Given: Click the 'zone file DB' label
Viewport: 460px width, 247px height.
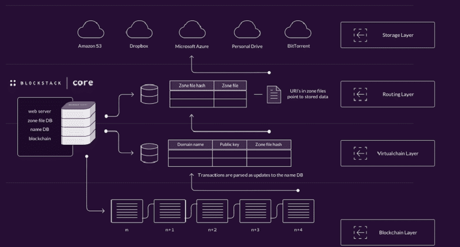Looking at the screenshot, I should pos(40,121).
